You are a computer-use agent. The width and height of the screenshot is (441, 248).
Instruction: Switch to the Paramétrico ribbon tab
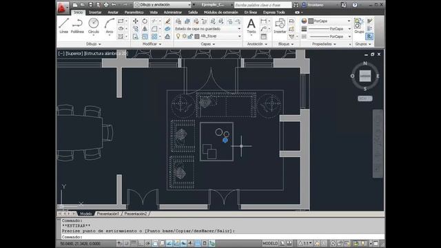point(134,12)
